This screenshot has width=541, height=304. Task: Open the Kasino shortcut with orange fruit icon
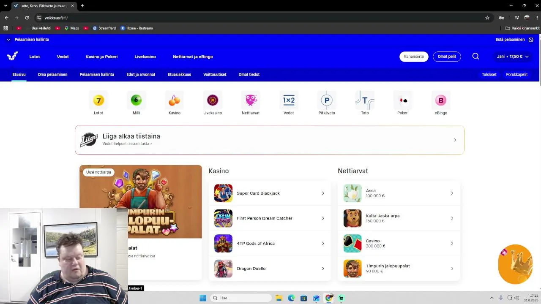tap(175, 100)
